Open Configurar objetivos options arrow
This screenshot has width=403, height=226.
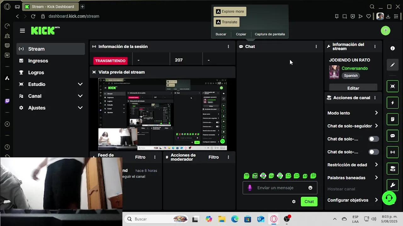click(376, 200)
